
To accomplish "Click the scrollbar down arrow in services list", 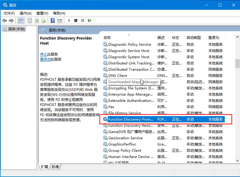I will (x=237, y=161).
